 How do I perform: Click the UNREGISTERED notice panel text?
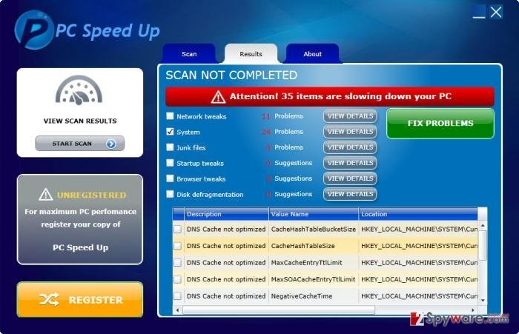(91, 195)
